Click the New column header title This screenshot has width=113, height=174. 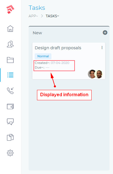pos(37,33)
